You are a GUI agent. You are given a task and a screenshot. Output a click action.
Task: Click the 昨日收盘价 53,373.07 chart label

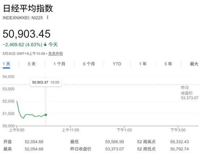(190, 93)
